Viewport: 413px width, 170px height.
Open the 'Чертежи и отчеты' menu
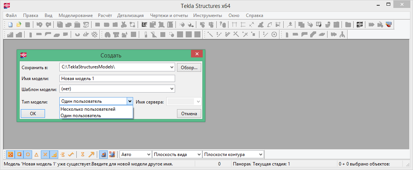click(x=169, y=15)
